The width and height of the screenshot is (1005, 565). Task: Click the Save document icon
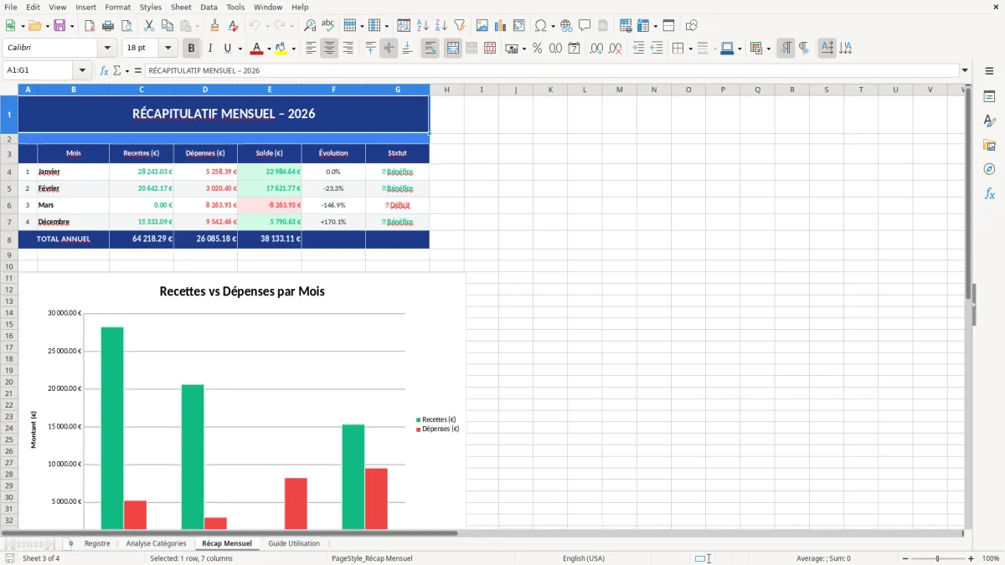click(x=59, y=26)
